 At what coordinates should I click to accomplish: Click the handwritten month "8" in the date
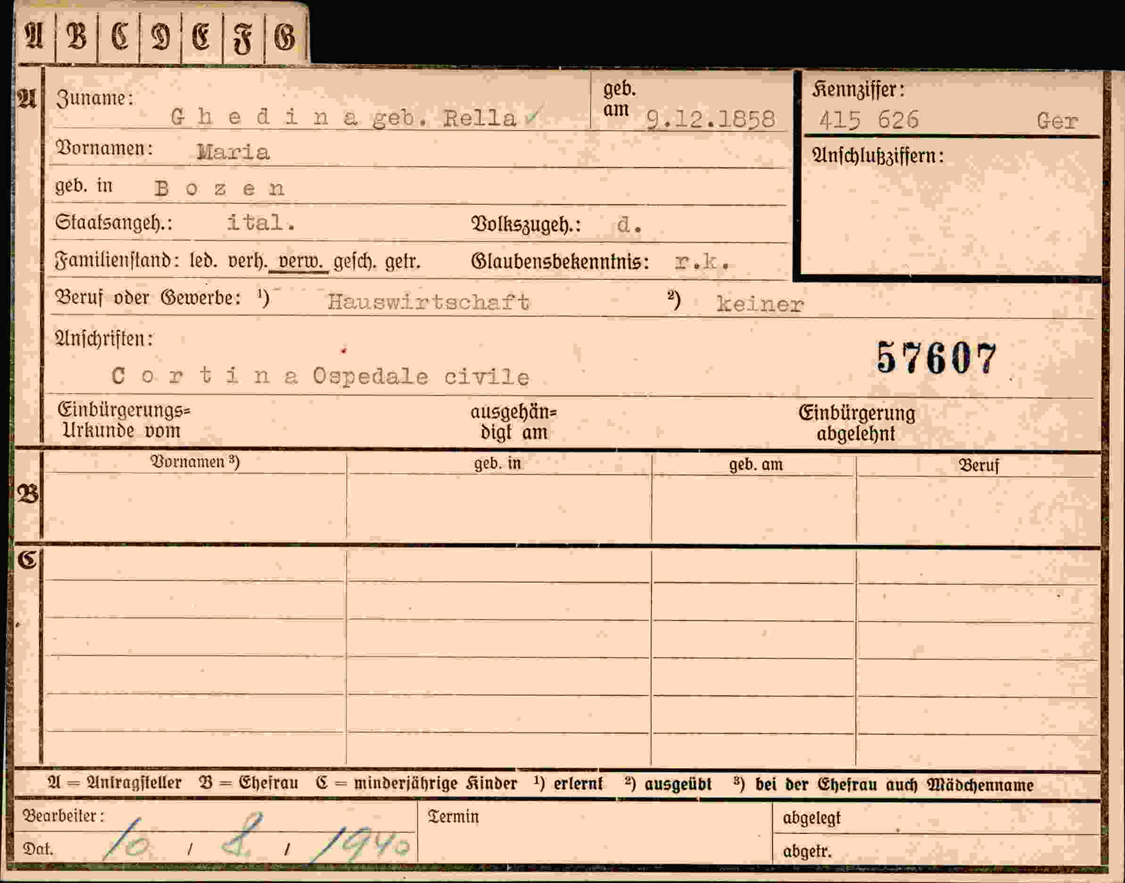tap(242, 835)
